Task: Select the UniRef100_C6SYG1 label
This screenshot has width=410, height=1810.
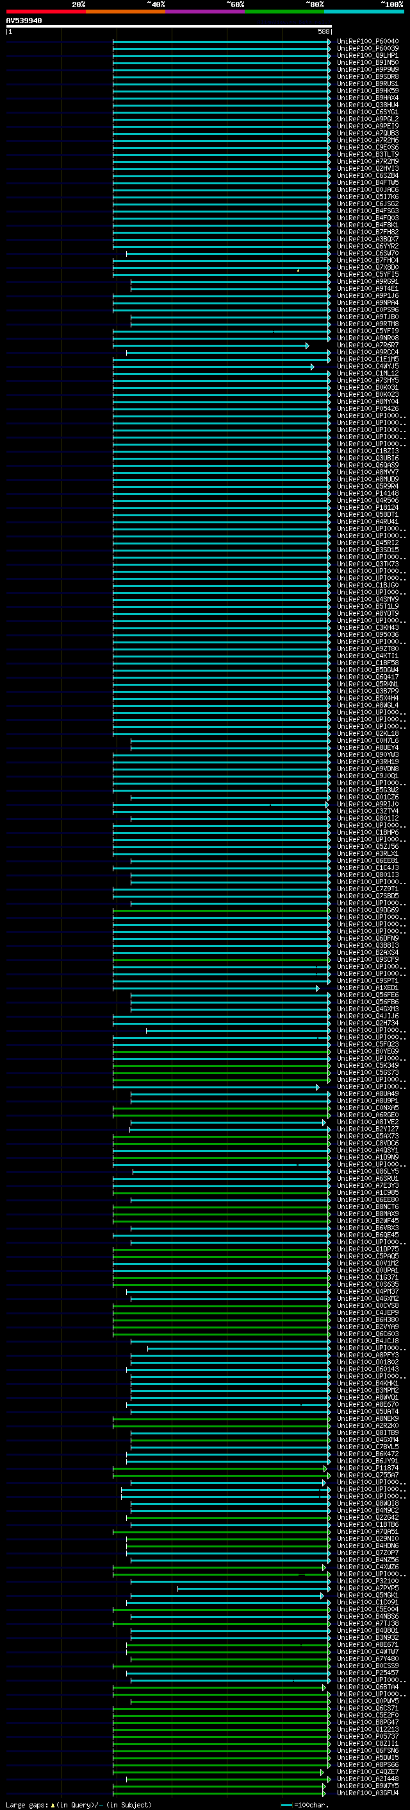Action: [367, 112]
